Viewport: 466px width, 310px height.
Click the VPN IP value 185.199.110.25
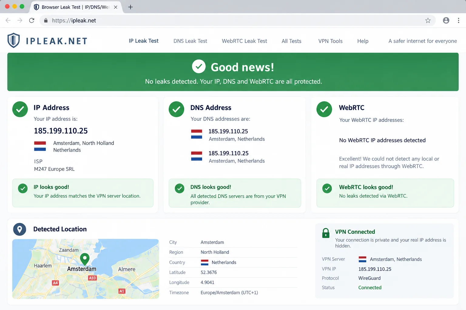(375, 269)
